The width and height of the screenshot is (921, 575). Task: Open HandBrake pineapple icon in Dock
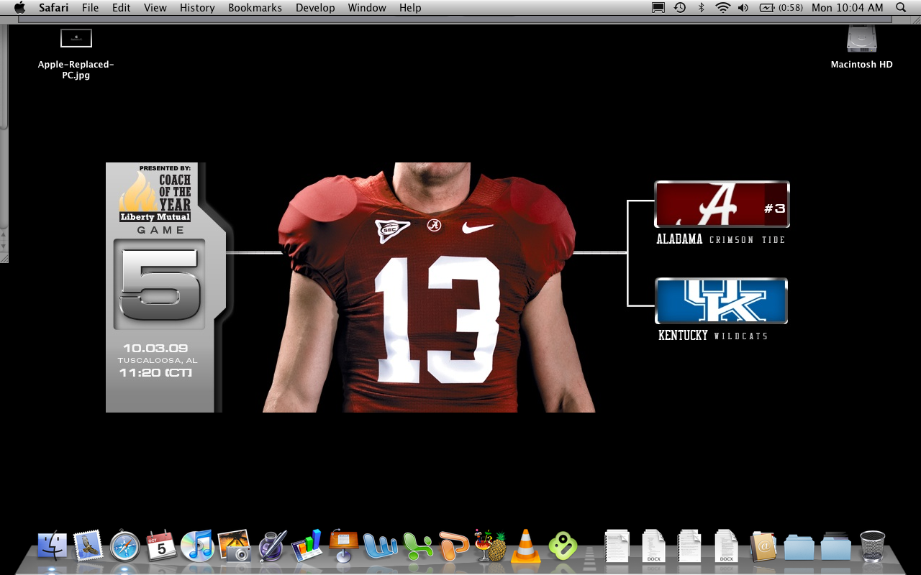coord(490,546)
